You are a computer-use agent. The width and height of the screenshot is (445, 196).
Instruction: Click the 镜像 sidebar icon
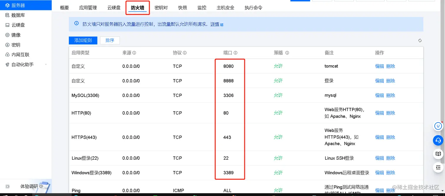7,35
